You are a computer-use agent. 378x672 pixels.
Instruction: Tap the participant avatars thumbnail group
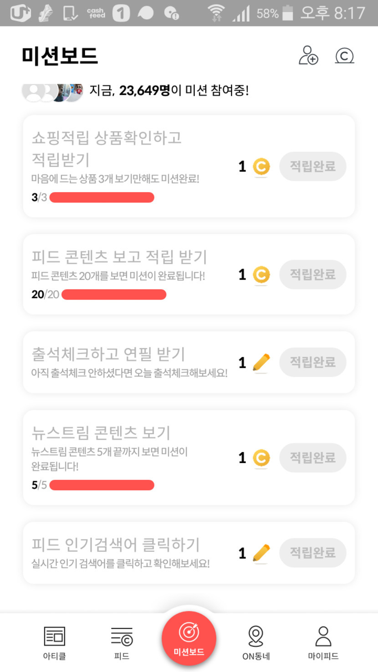(52, 91)
